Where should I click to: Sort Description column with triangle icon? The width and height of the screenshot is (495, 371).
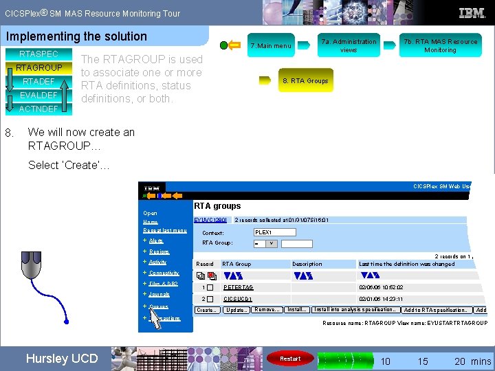303,276
